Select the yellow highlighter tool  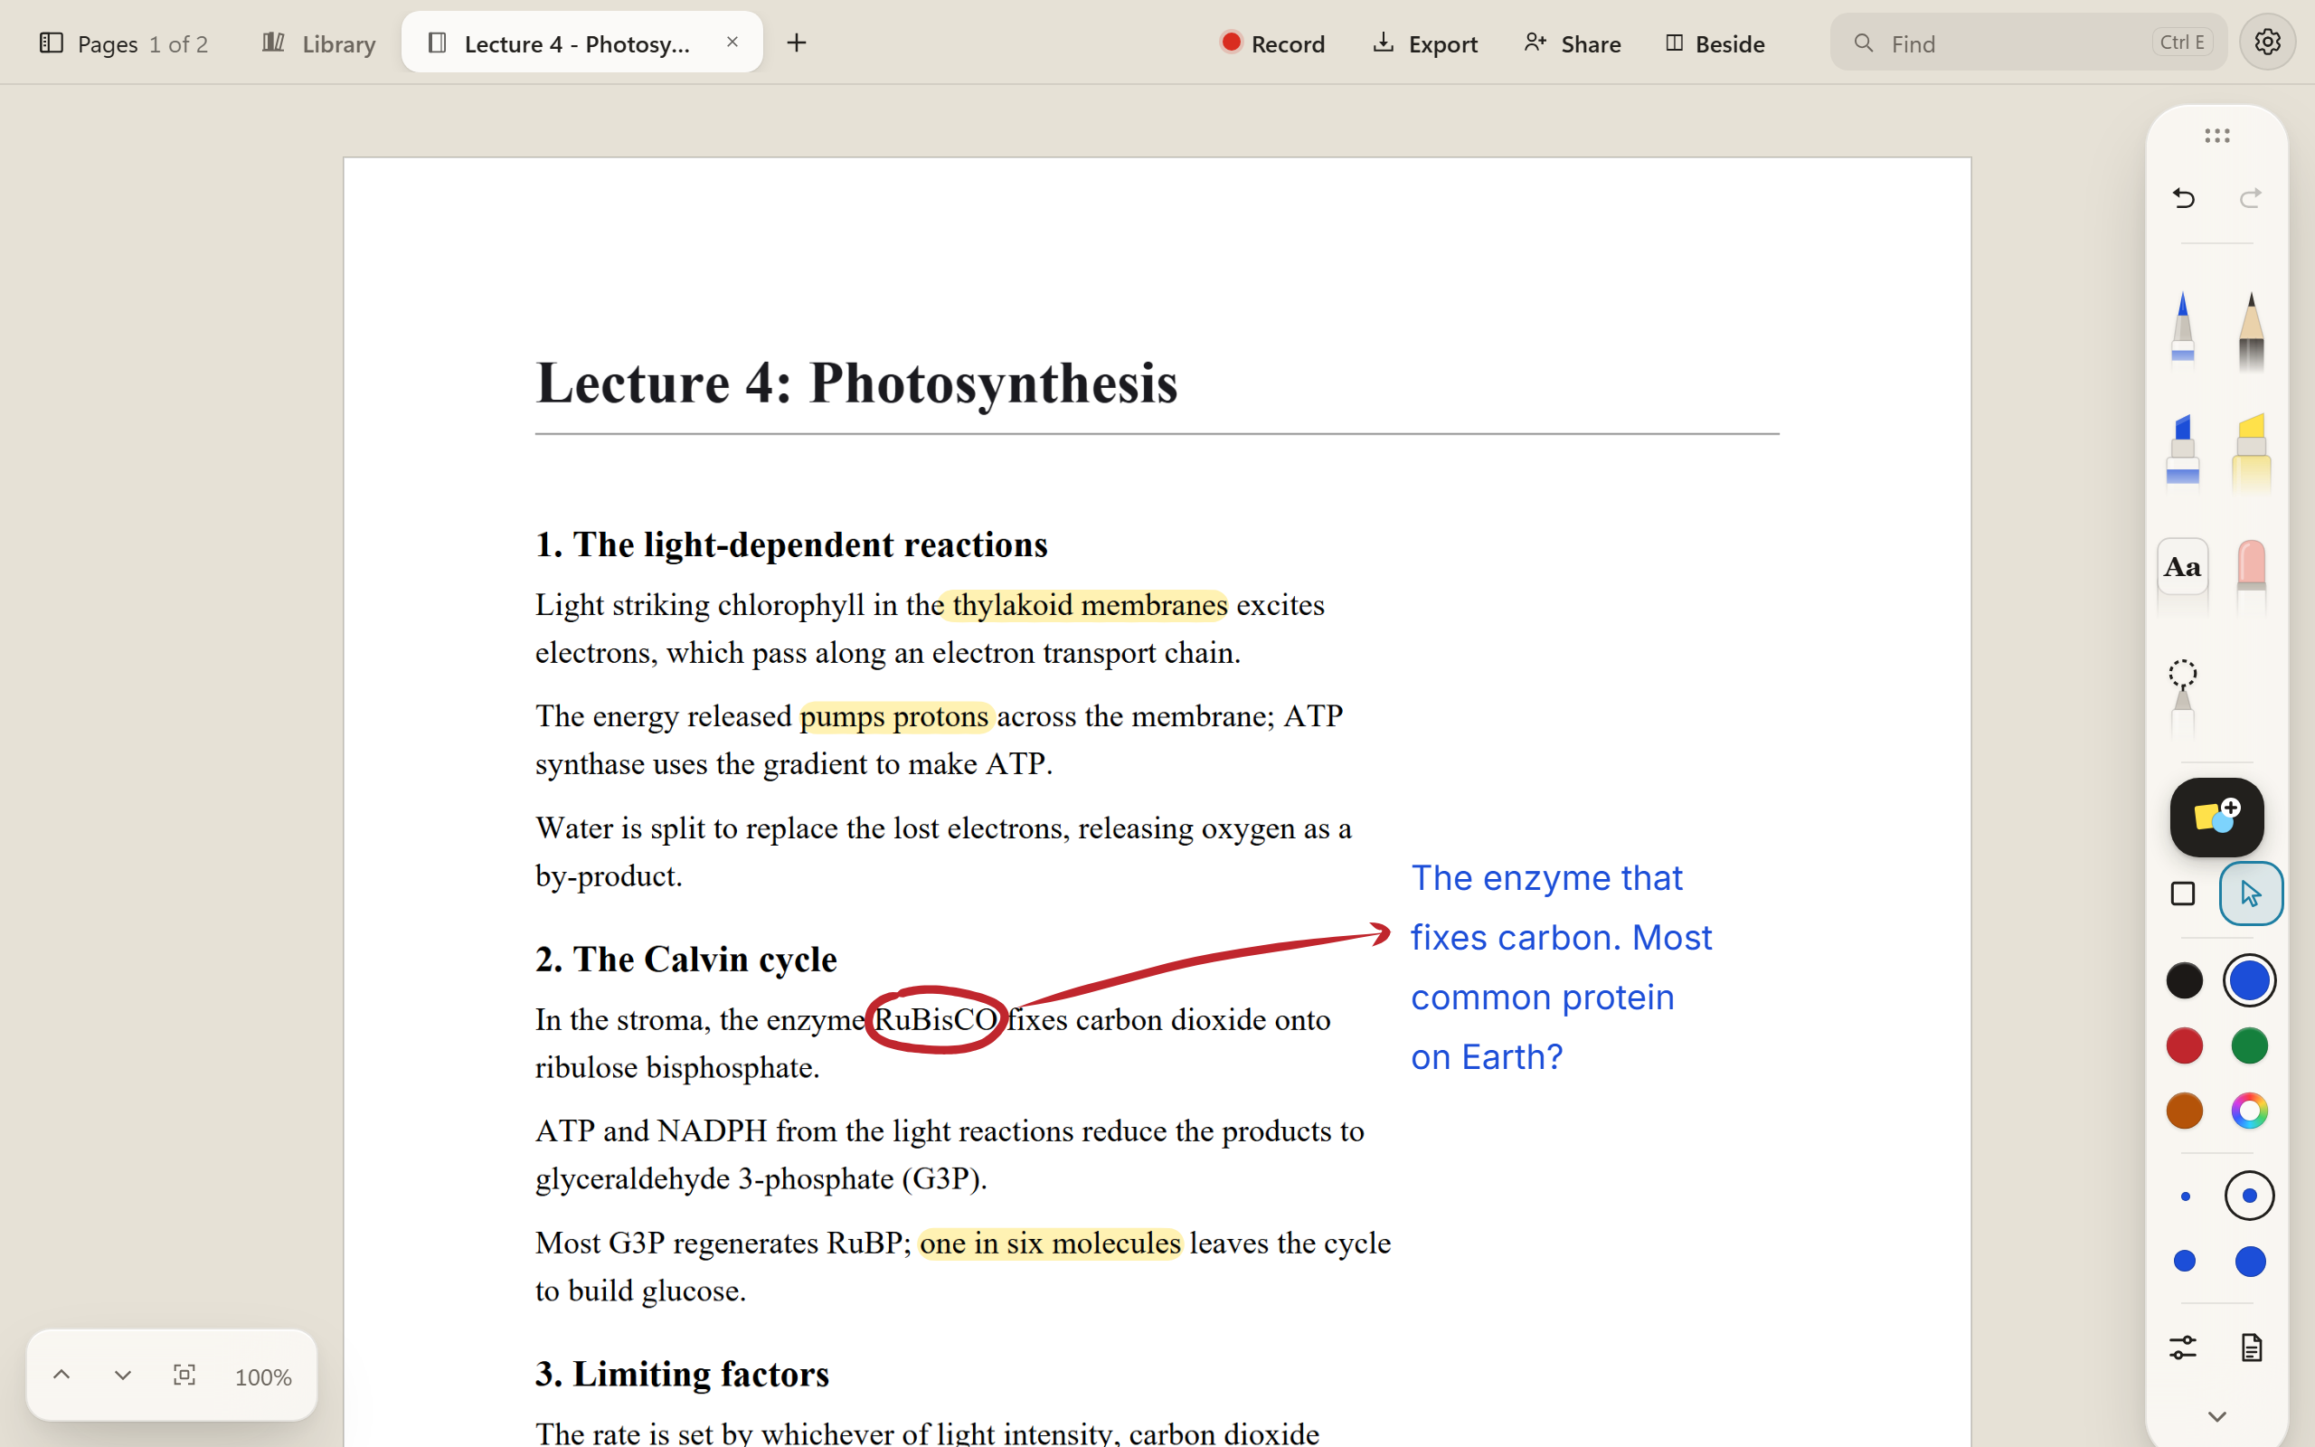[x=2251, y=453]
